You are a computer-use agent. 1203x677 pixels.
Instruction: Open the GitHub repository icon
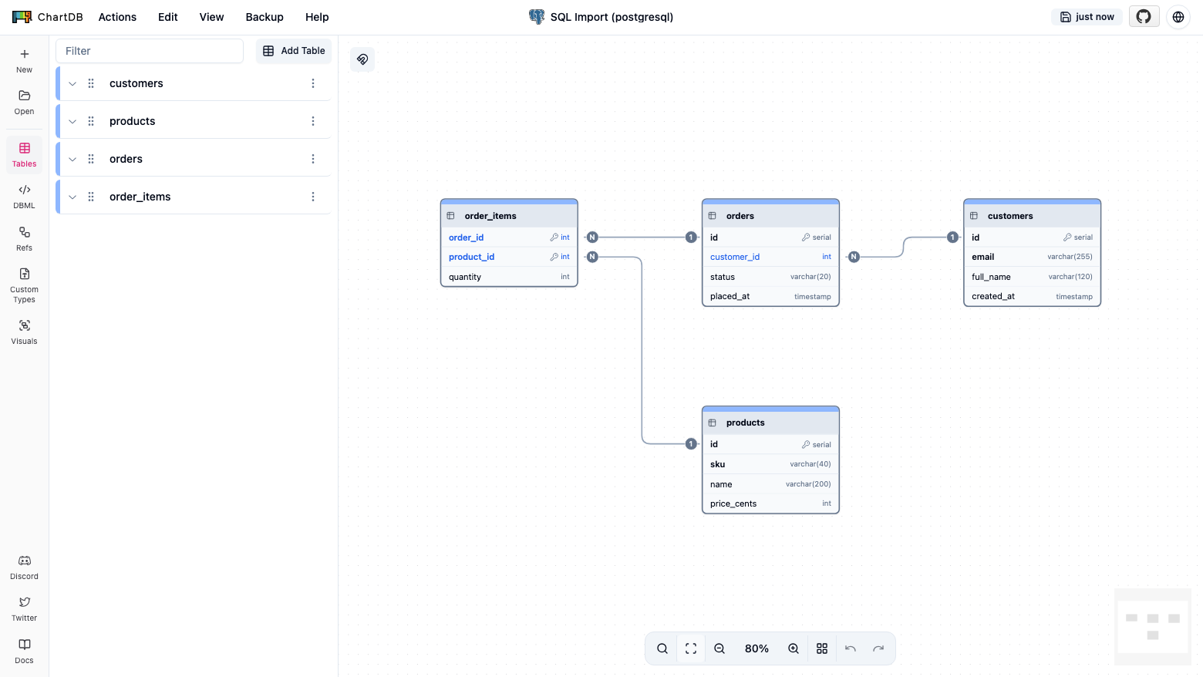[x=1144, y=17]
